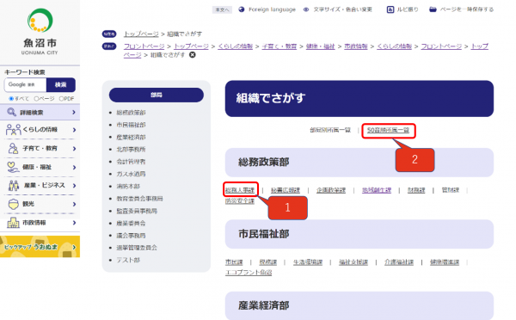Select 総務政策部 in 部局 list

point(131,113)
